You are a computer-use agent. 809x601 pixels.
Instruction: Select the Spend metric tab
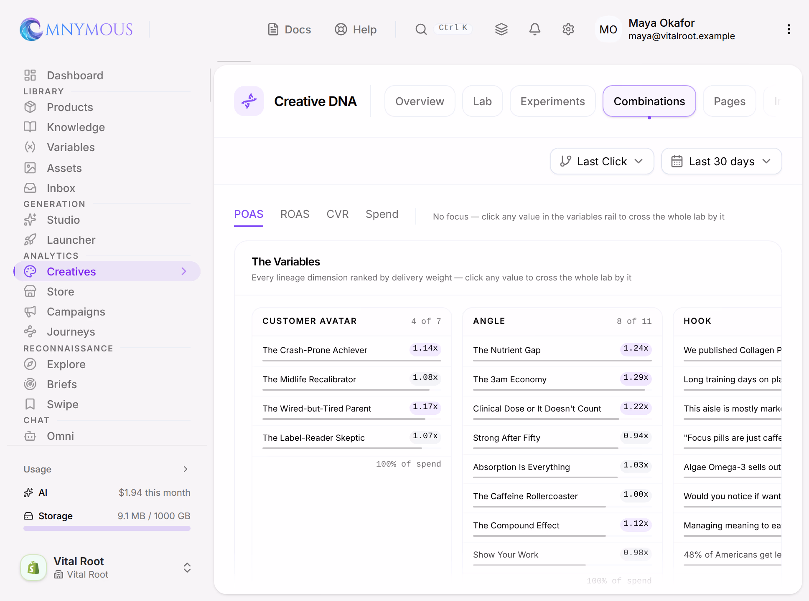[x=382, y=214]
